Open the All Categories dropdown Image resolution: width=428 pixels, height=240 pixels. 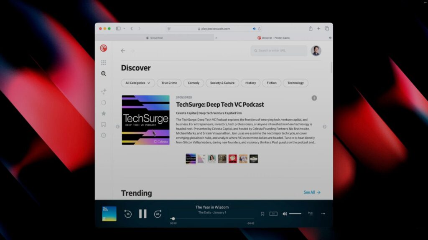[x=138, y=83]
